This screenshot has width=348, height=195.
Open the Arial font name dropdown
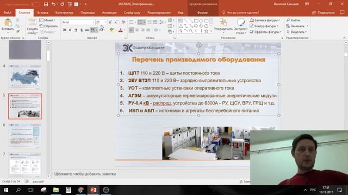(x=94, y=22)
